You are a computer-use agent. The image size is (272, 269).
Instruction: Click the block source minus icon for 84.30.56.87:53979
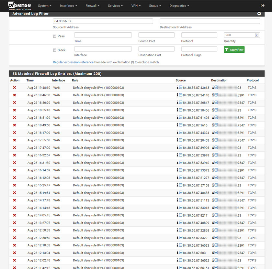(x=181, y=155)
